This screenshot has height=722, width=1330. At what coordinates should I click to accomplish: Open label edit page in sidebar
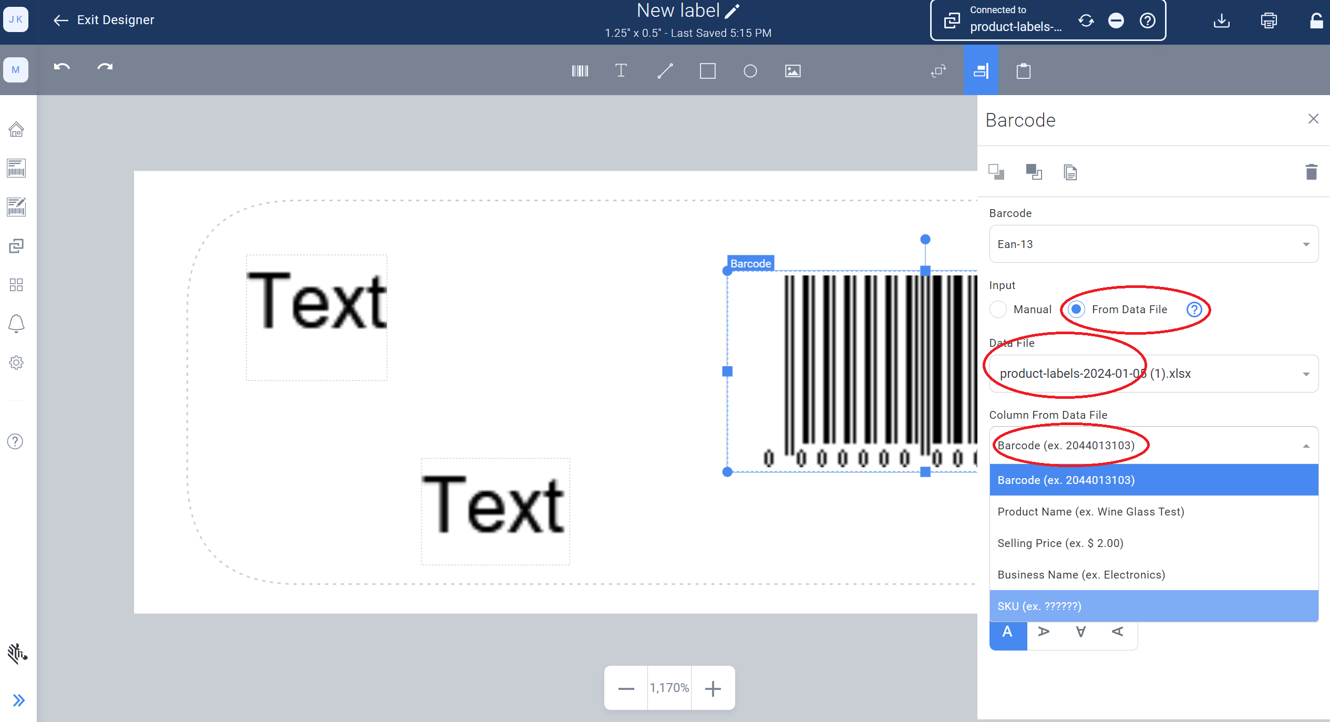click(16, 207)
